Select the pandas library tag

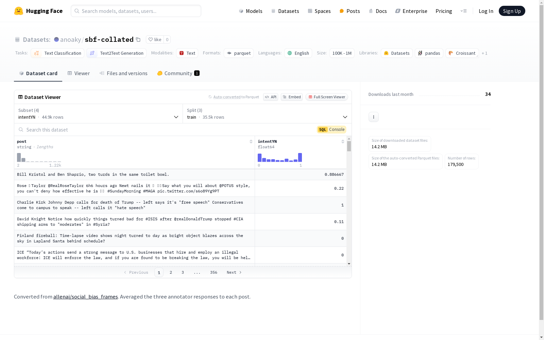(429, 53)
